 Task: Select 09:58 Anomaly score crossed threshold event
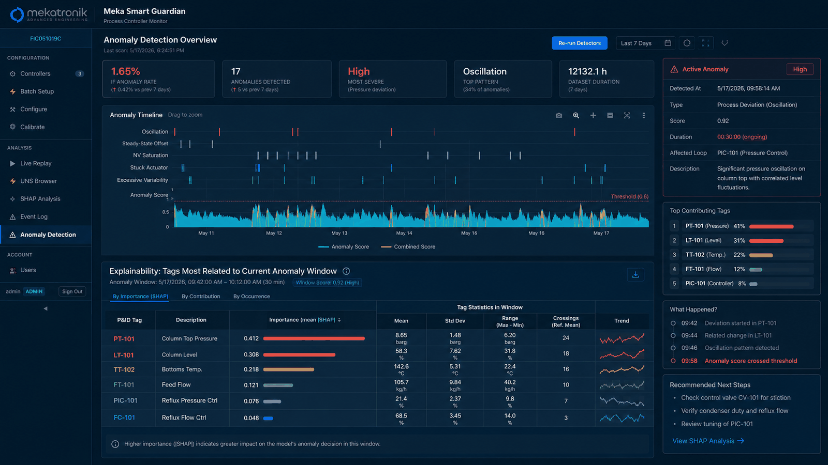coord(734,361)
